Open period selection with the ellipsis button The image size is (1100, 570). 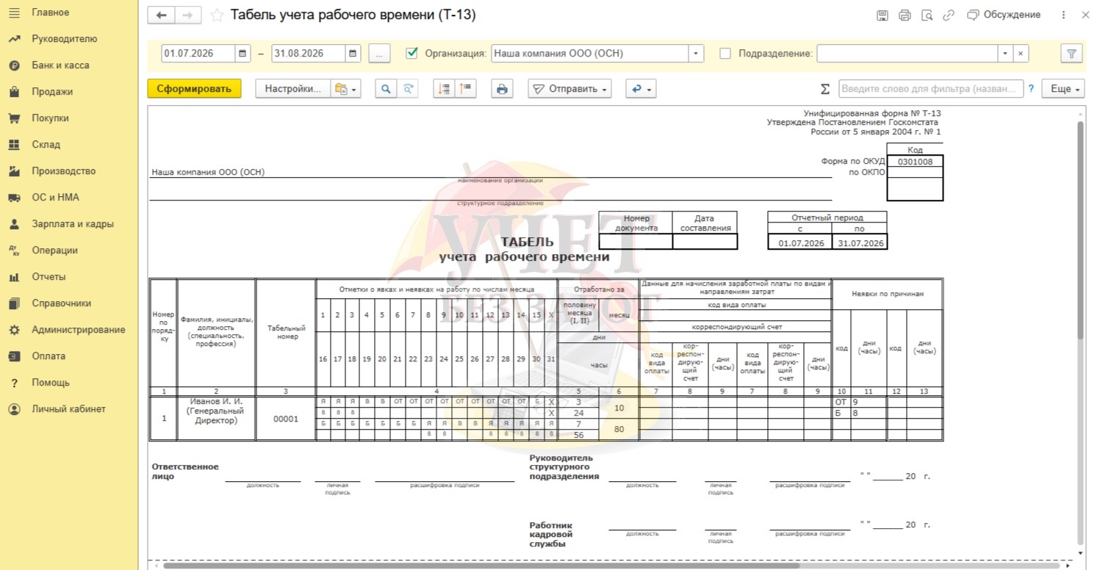pos(379,54)
